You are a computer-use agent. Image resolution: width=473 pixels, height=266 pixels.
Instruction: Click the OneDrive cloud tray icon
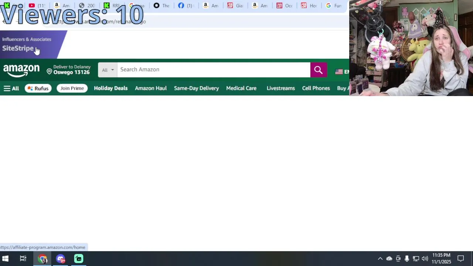[389, 259]
